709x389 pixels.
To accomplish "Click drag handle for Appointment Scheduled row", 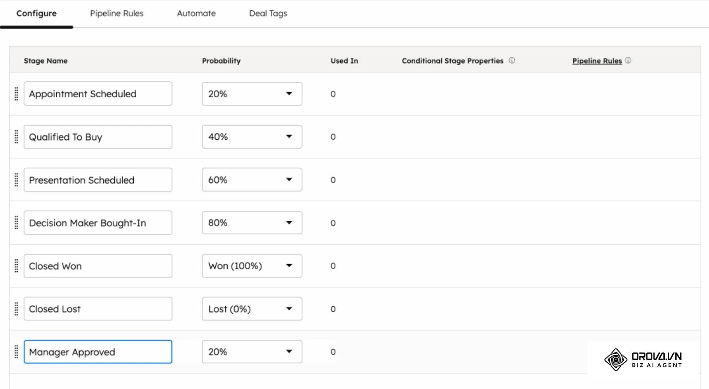I will click(16, 94).
